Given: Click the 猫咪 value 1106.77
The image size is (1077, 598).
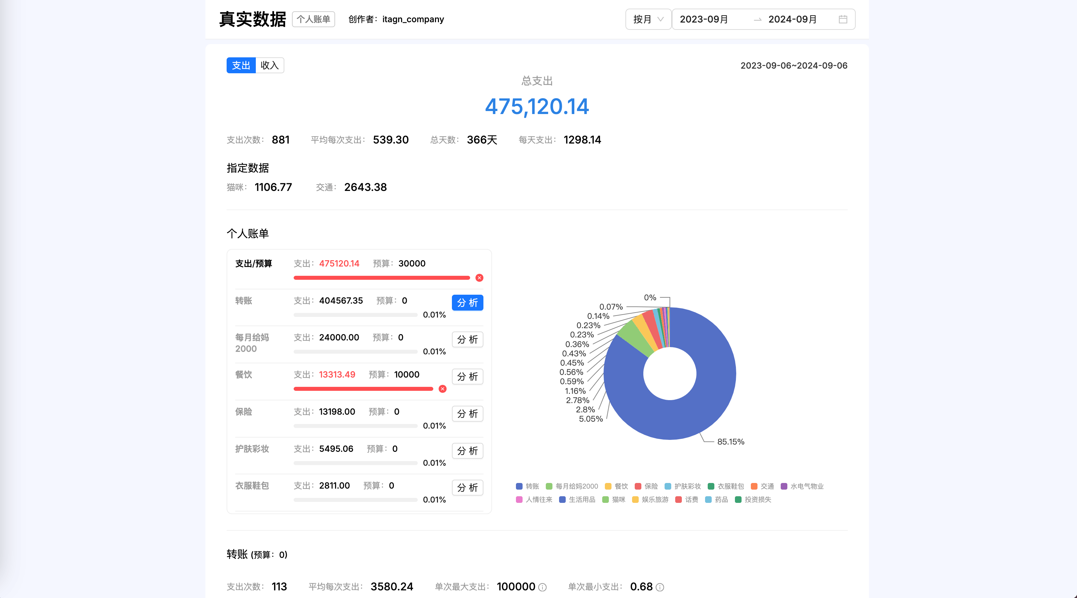Looking at the screenshot, I should pyautogui.click(x=273, y=187).
